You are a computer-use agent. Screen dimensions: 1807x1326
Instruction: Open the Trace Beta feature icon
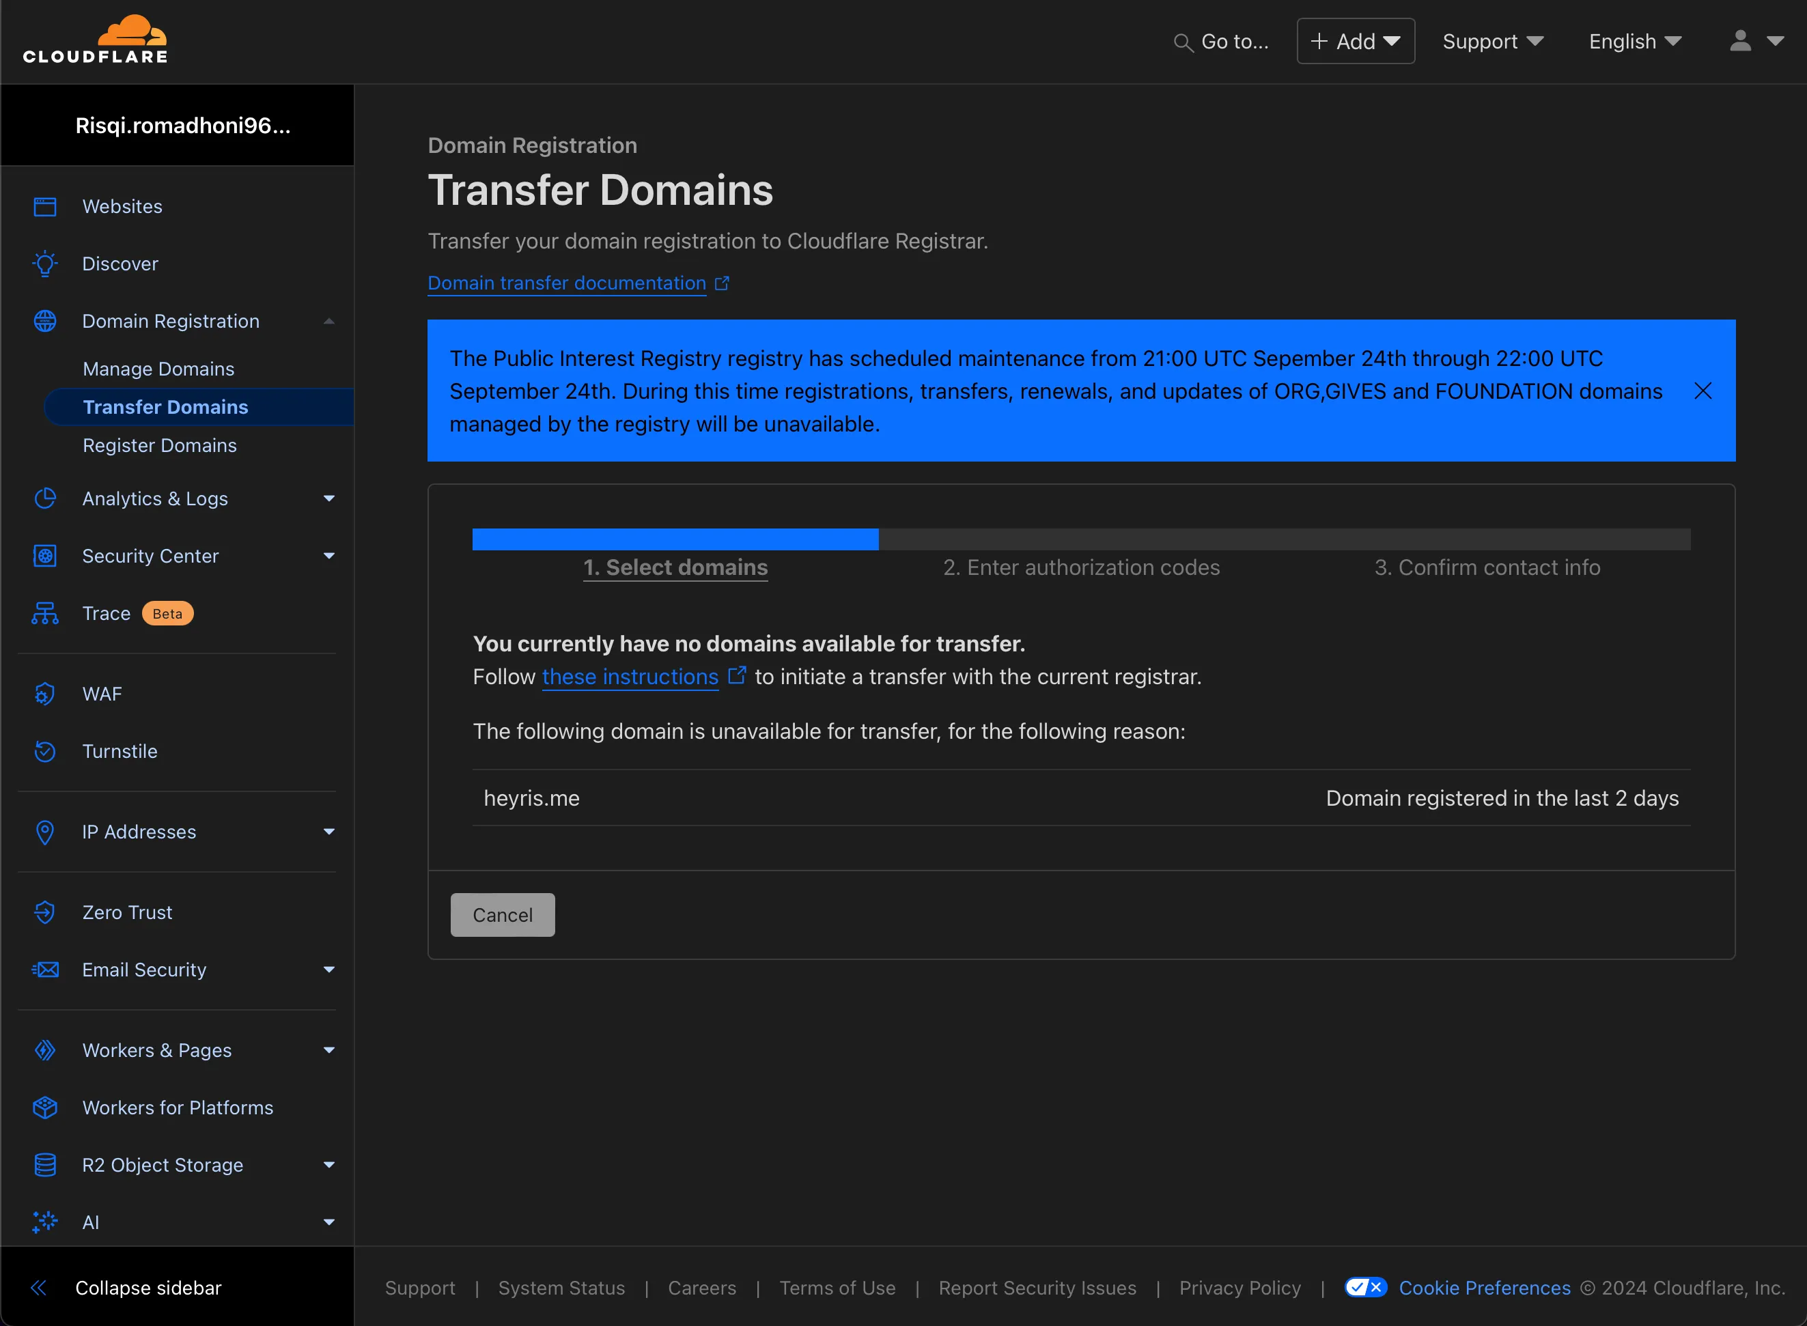[x=45, y=613]
